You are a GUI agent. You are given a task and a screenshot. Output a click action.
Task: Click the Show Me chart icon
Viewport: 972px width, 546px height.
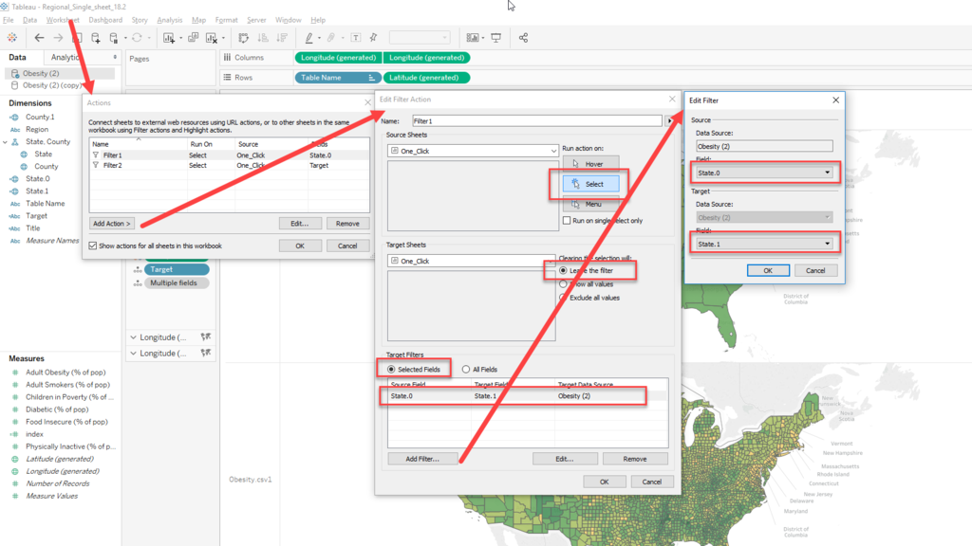473,38
